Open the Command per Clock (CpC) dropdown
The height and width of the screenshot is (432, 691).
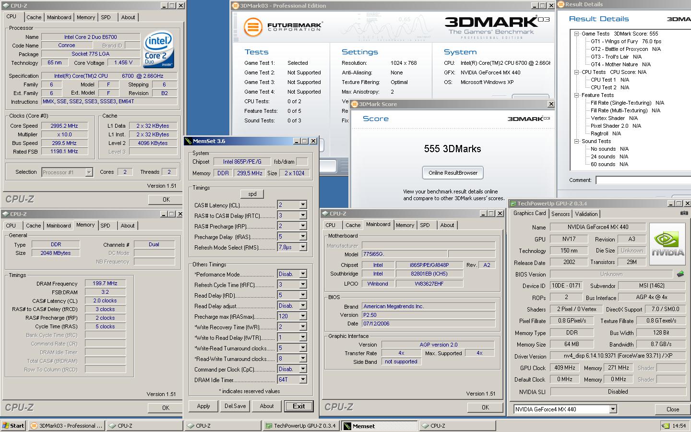pyautogui.click(x=303, y=369)
